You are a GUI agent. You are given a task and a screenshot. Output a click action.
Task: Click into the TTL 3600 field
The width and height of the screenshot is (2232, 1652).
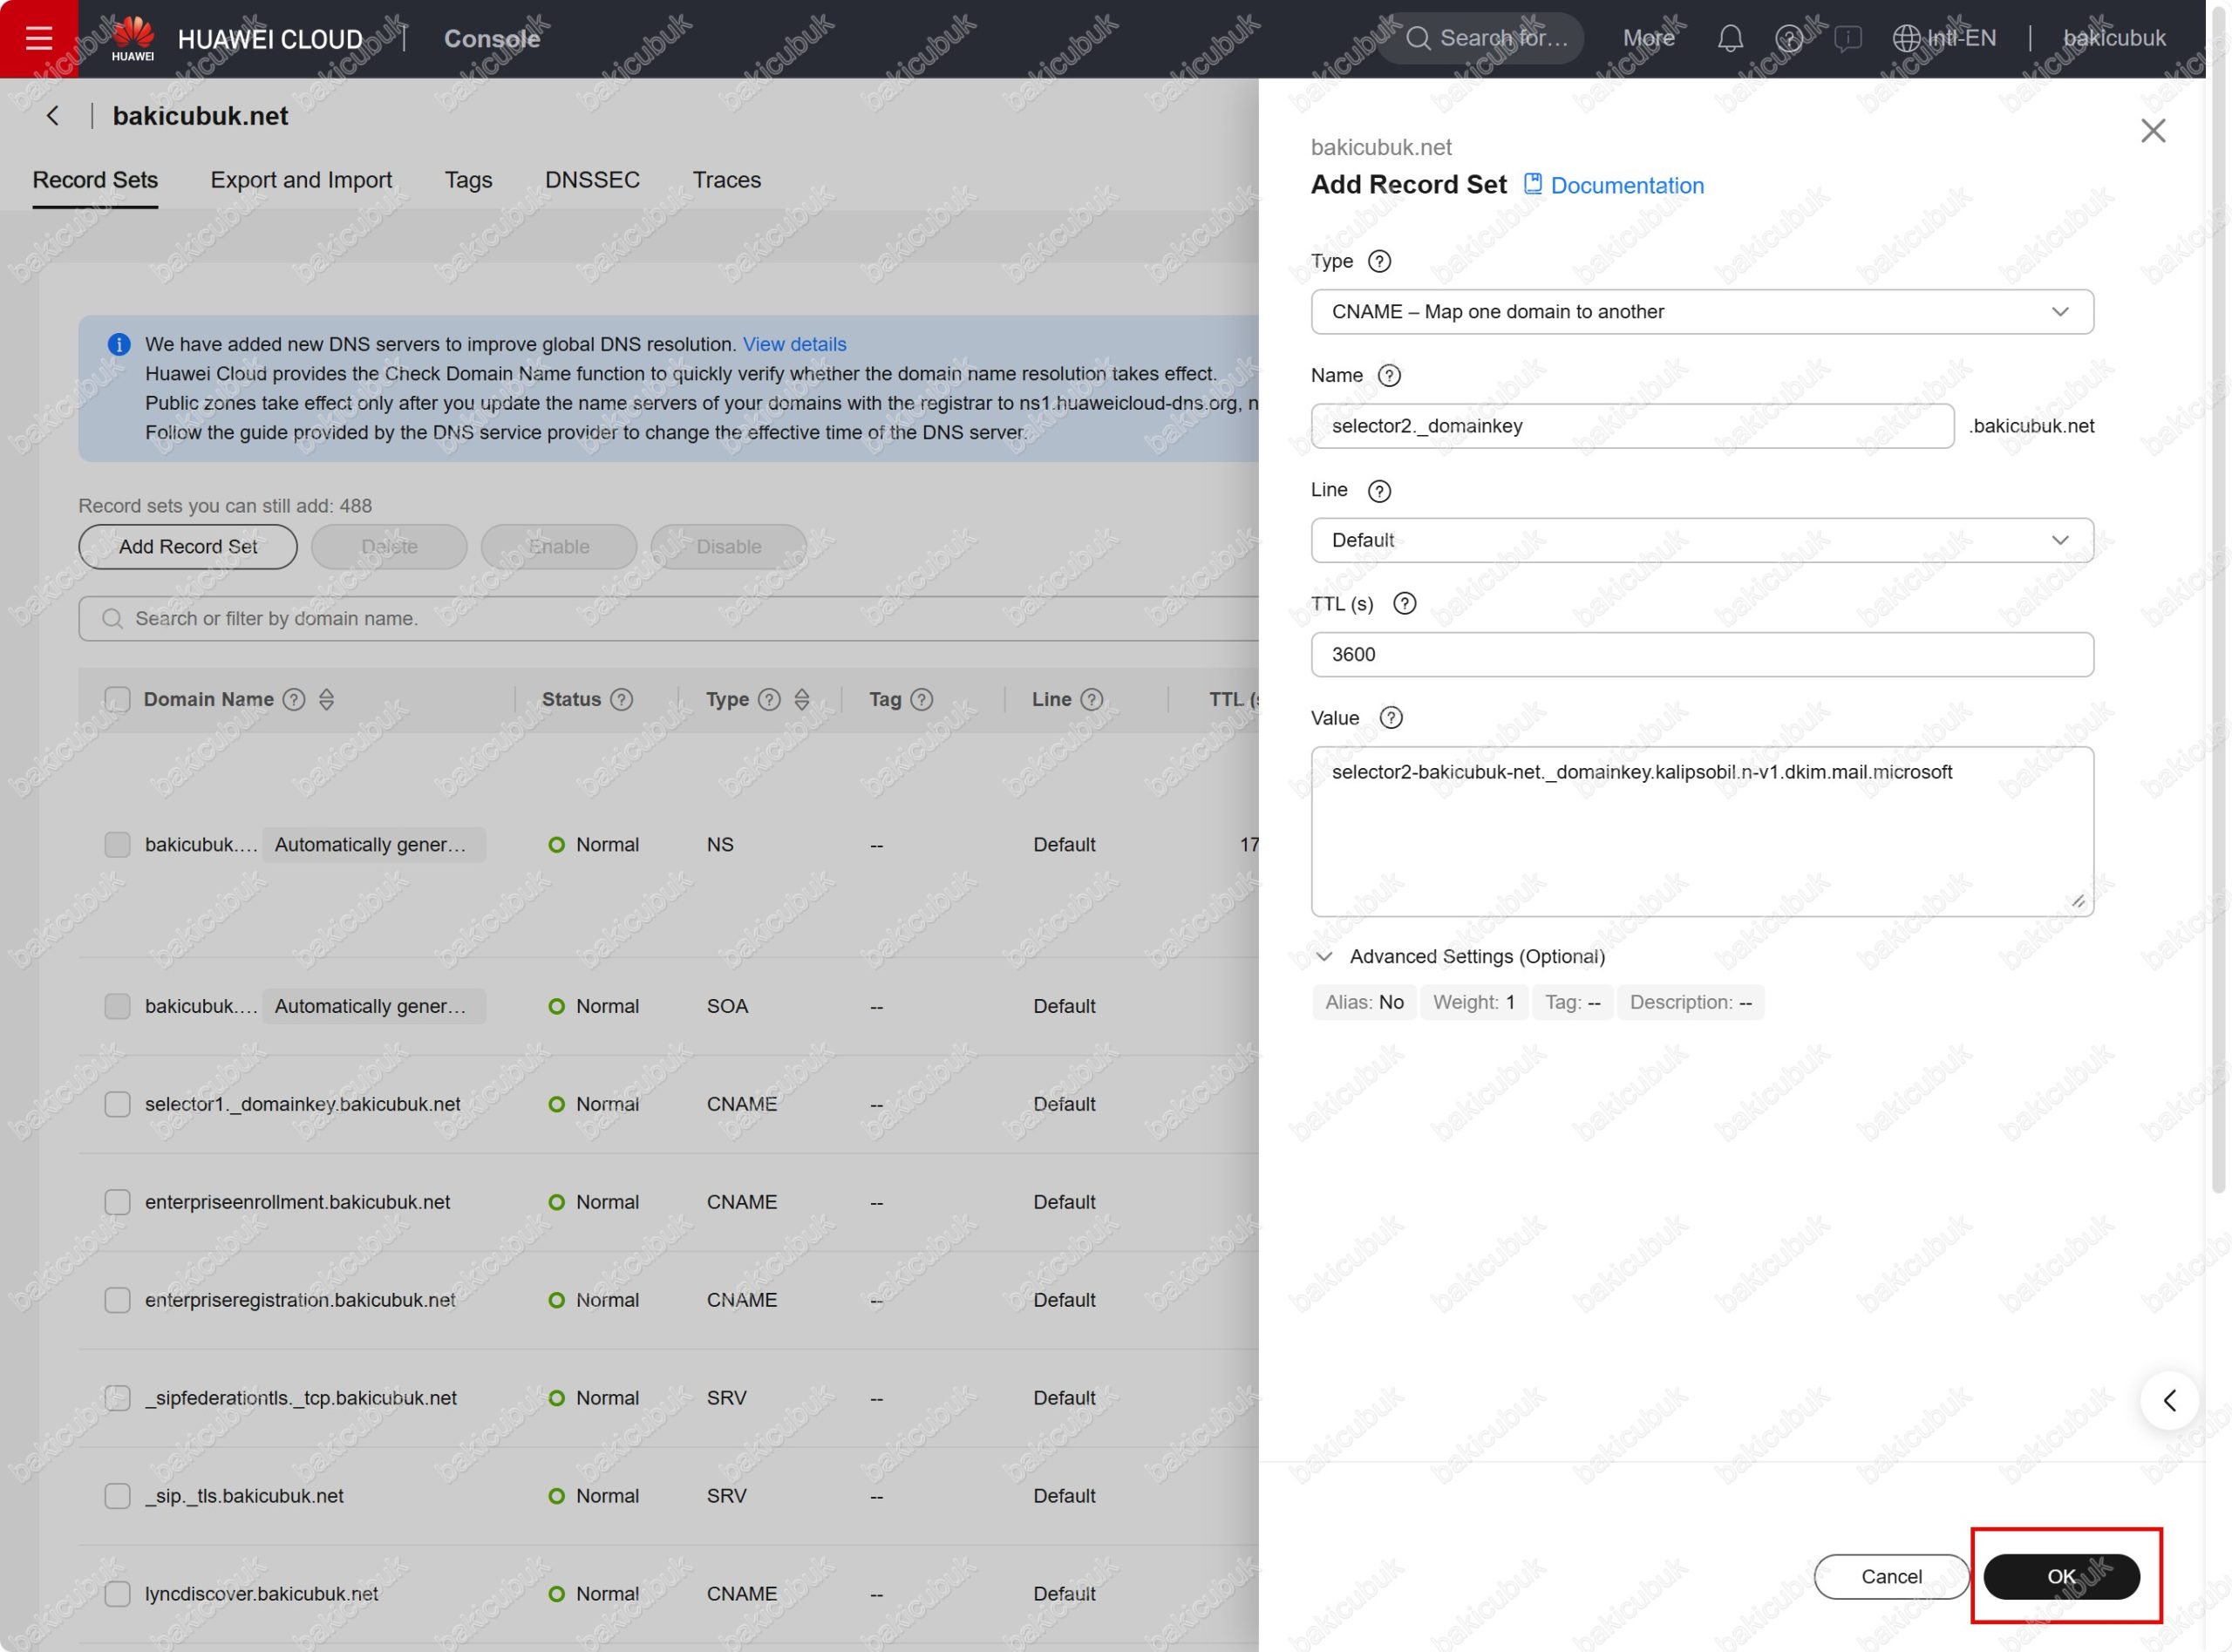click(1701, 654)
